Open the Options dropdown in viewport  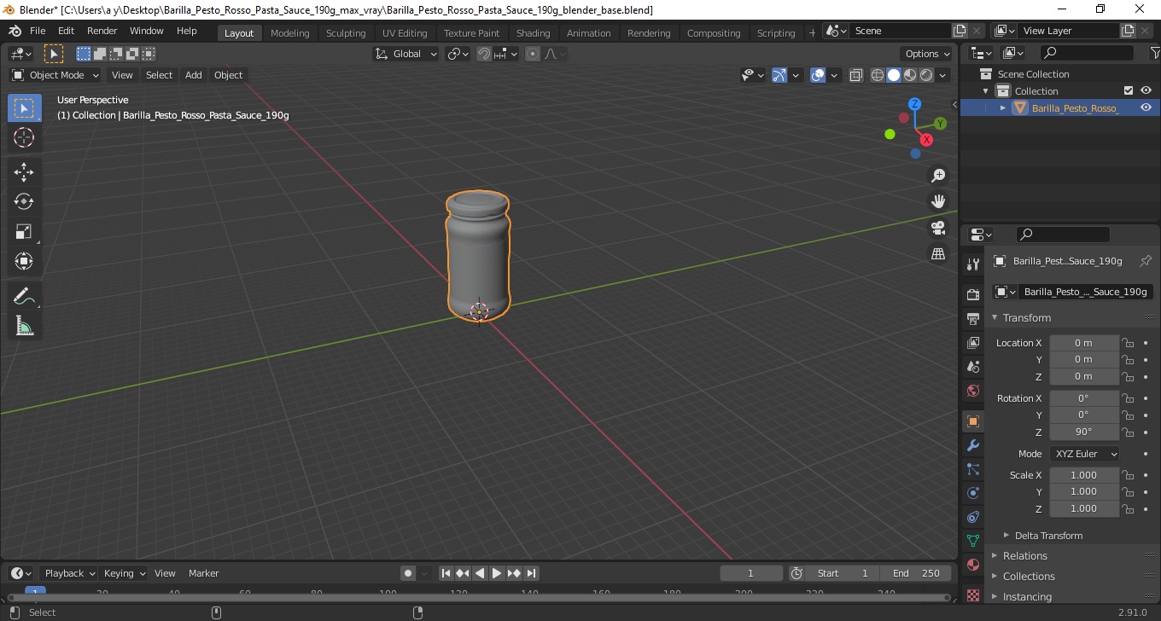coord(928,54)
